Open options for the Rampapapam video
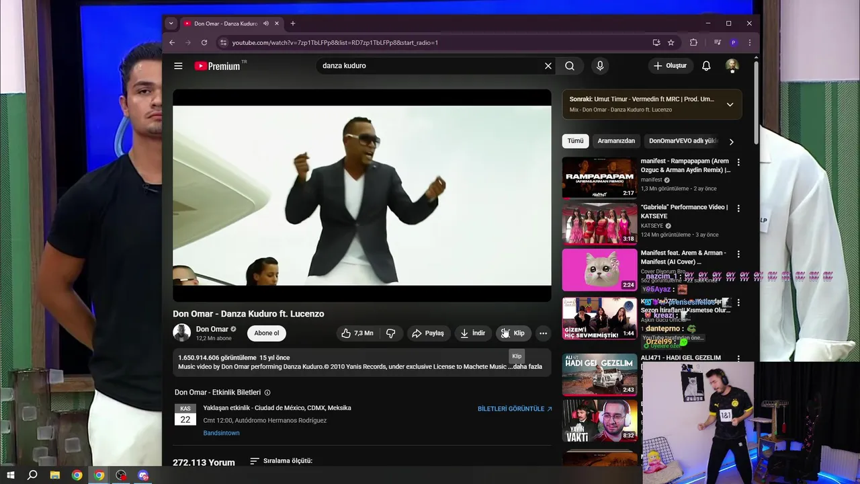 click(x=738, y=163)
